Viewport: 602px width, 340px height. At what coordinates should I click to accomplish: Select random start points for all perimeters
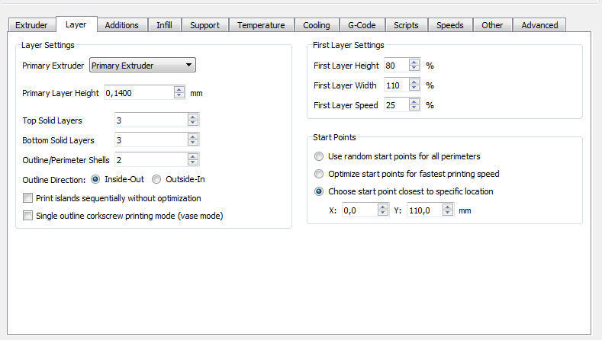(319, 156)
